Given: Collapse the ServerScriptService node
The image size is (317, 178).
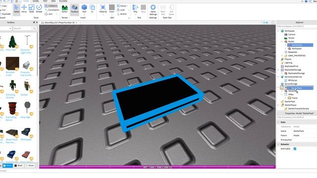Looking at the screenshot, I should point(278,77).
